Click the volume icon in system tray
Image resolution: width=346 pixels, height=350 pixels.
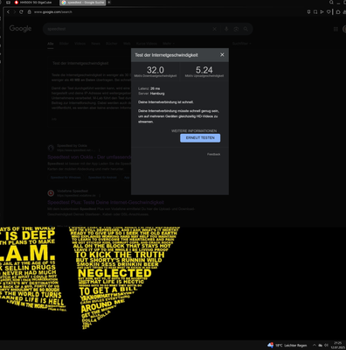[327, 346]
